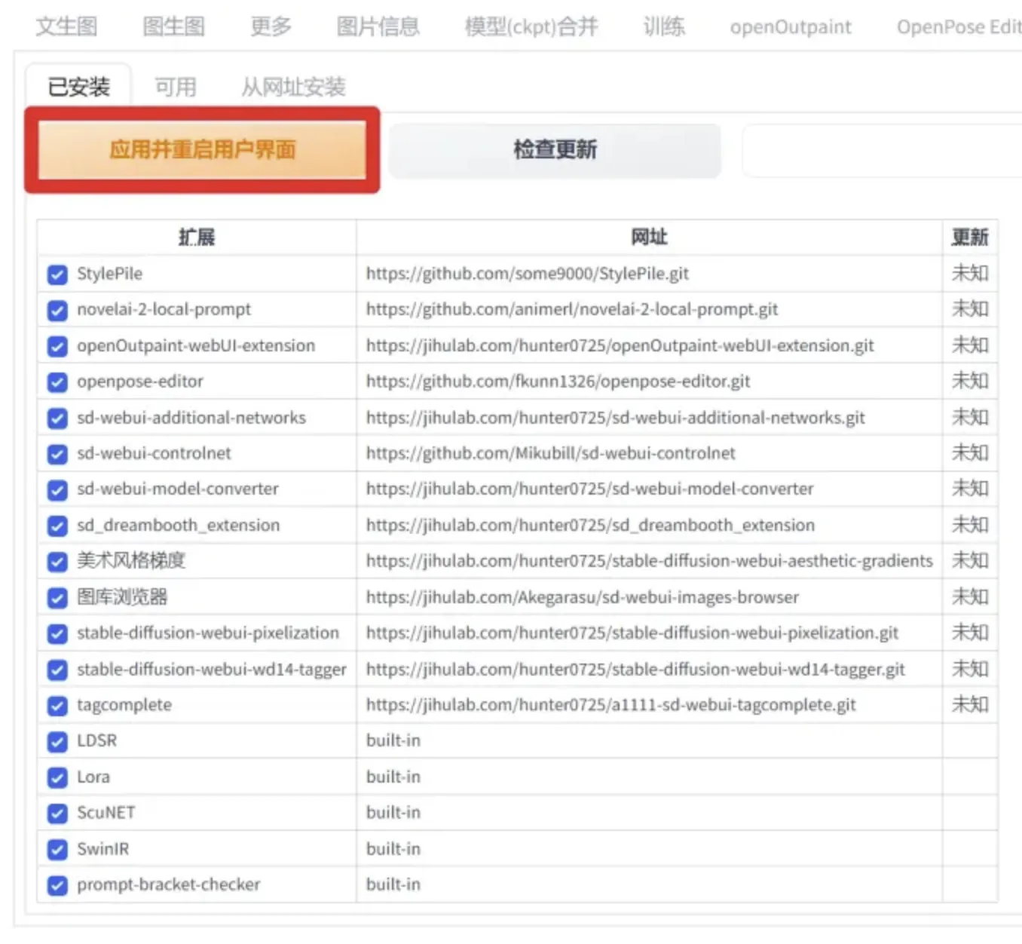This screenshot has width=1022, height=944.
Task: Click the 应用并重启用户界面 button
Action: pyautogui.click(x=202, y=150)
